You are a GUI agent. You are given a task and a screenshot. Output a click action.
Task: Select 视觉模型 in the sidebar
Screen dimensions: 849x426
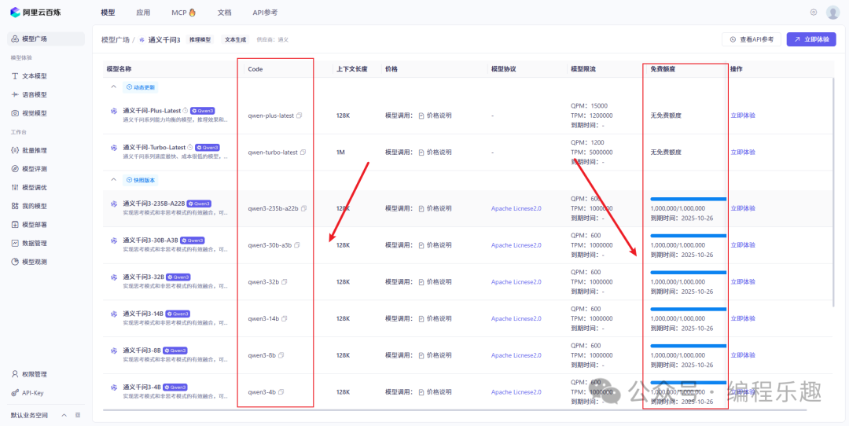coord(46,113)
